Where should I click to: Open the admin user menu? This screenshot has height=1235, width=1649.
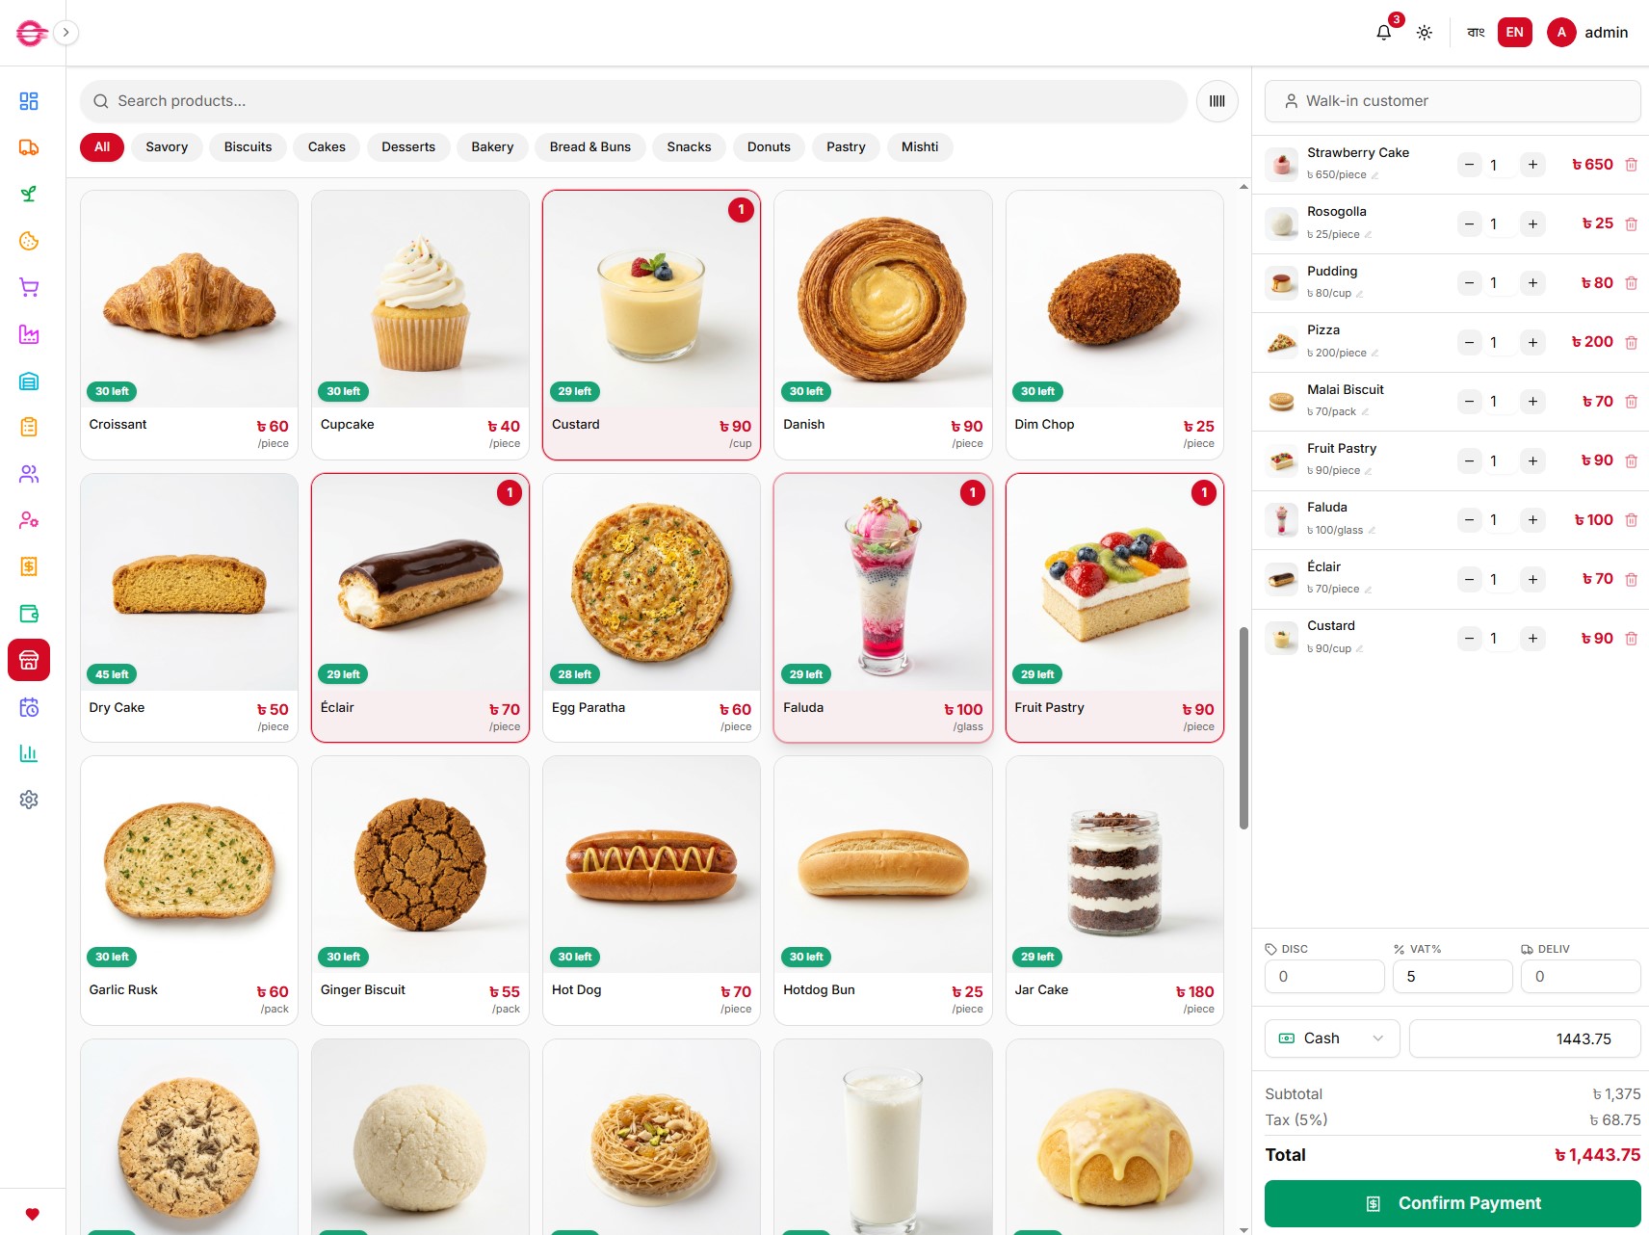click(x=1588, y=33)
